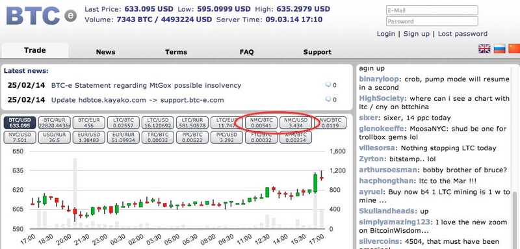Viewport: 520px width, 249px height.
Task: Click the Server Time value 09.03.14 17:10
Action: tap(294, 20)
